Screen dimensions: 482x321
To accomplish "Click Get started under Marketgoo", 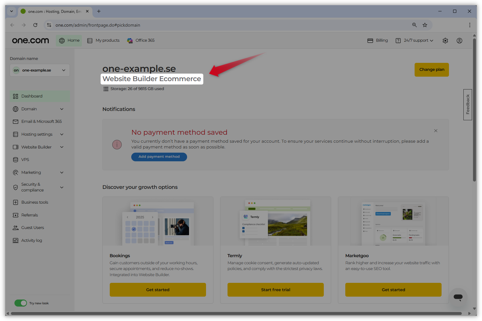I will [x=393, y=290].
